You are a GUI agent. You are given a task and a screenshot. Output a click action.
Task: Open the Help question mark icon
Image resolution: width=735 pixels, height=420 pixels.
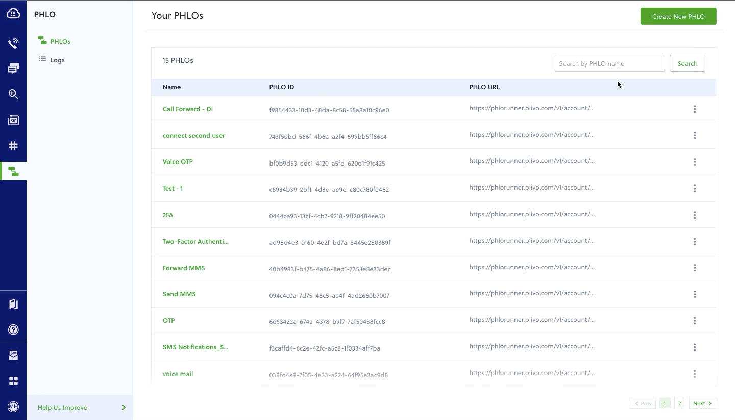pos(13,329)
